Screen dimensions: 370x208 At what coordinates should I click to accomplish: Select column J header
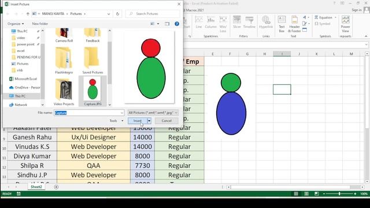299,54
